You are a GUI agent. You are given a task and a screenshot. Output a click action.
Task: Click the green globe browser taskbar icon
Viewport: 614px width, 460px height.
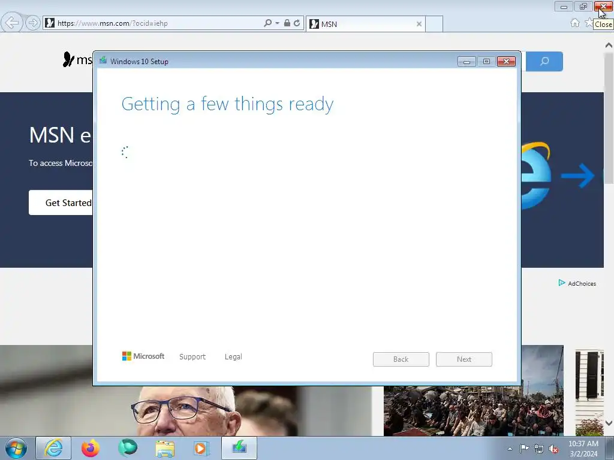[128, 448]
